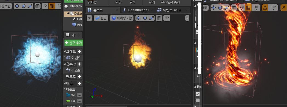This screenshot has width=287, height=107.
Task: Select scale mode in right viewport
Action: point(227,8)
